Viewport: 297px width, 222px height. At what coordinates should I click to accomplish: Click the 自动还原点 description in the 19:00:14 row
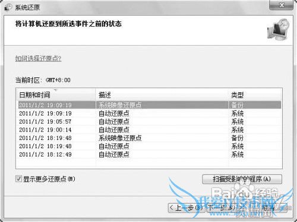(114, 130)
